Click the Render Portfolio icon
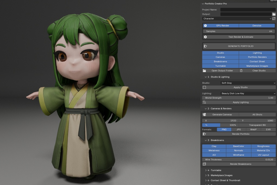The image size is (277, 185). [205, 134]
